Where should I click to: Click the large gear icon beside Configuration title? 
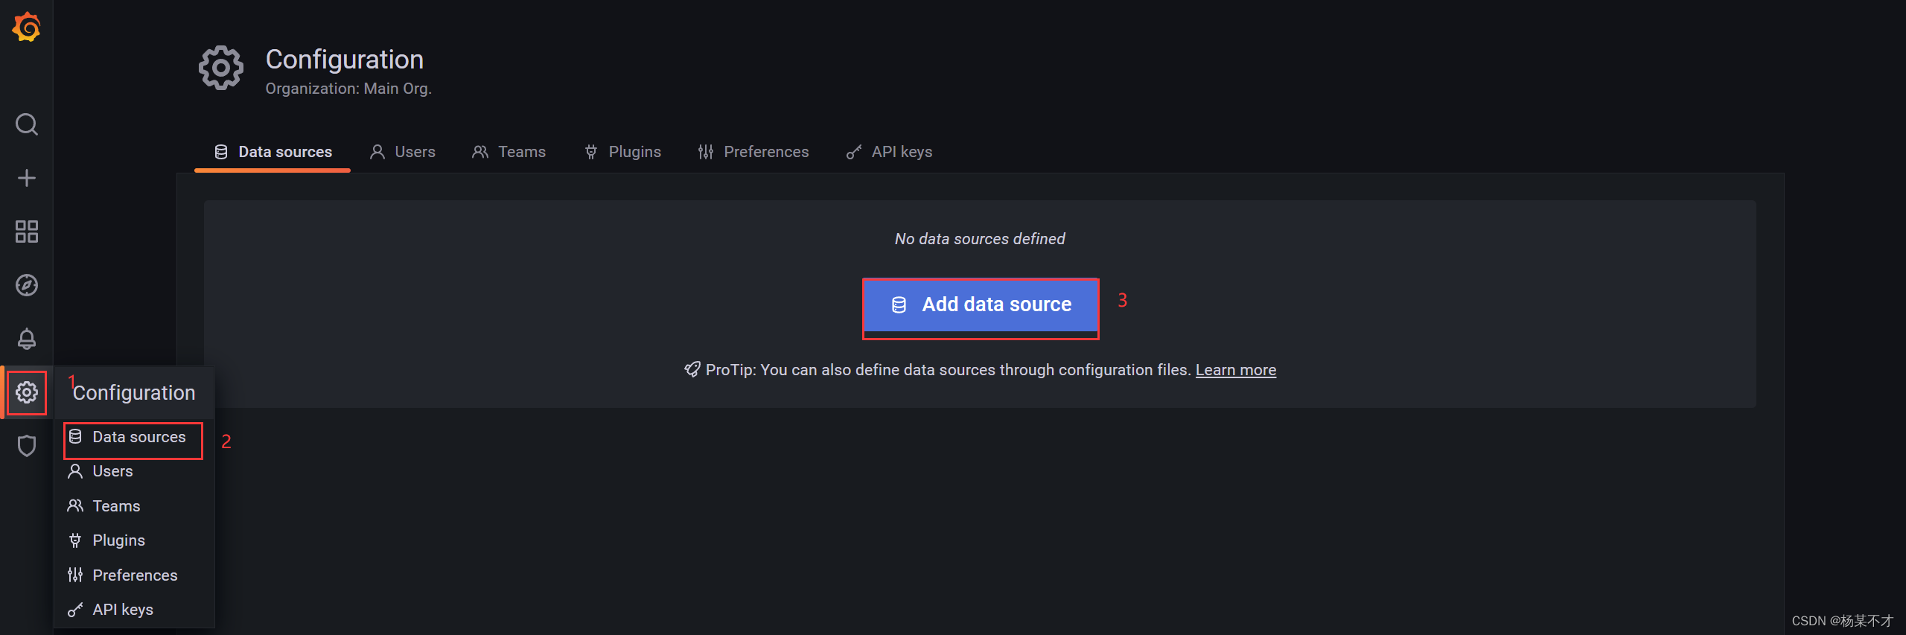click(221, 68)
